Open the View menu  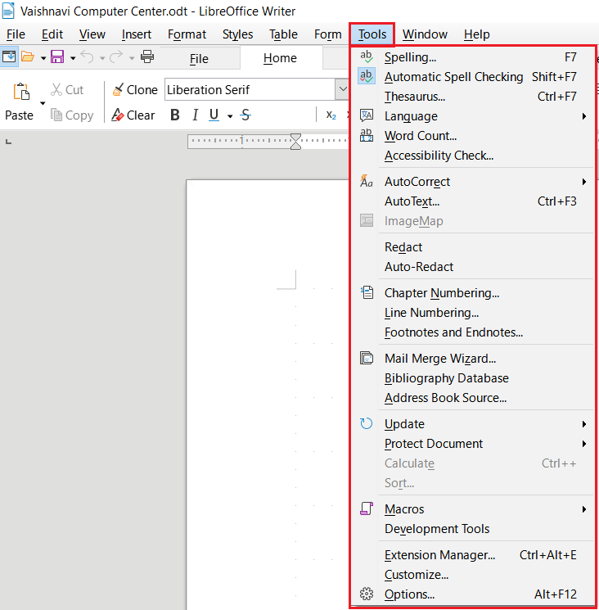pyautogui.click(x=92, y=34)
